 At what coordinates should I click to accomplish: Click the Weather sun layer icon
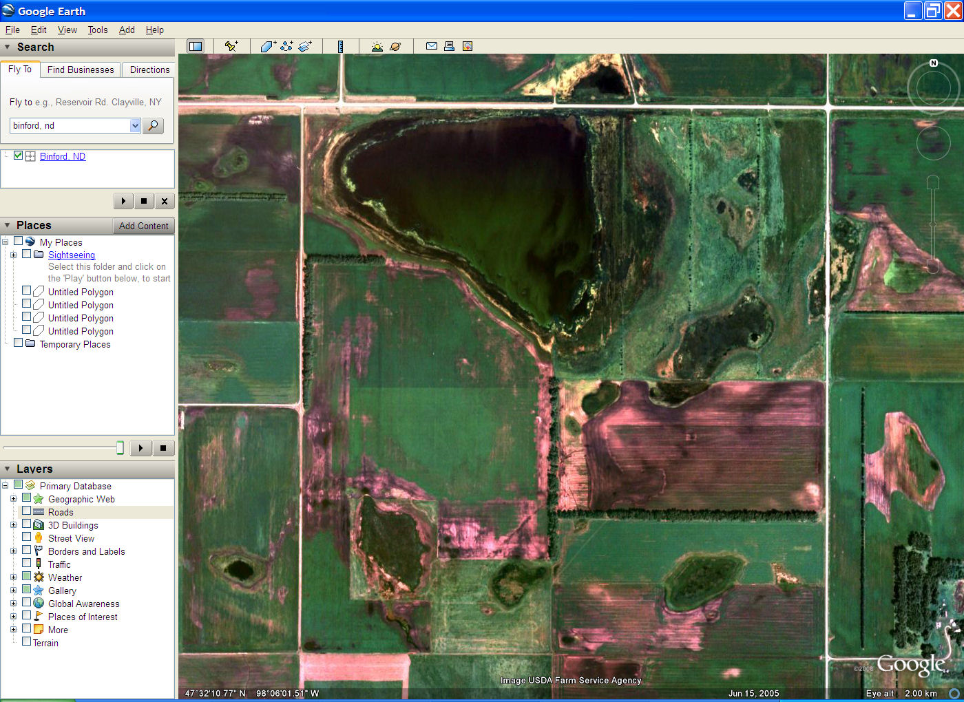[x=39, y=577]
